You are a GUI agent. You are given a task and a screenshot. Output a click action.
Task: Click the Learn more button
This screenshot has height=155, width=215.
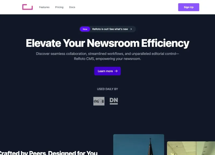(107, 71)
